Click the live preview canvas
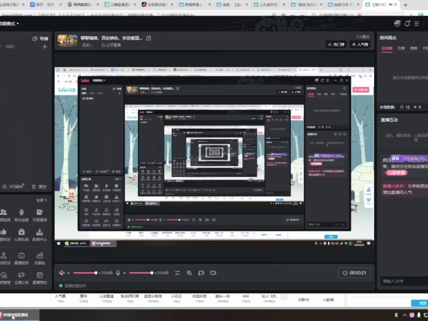Screen dimensions: 428x321 pos(214,157)
